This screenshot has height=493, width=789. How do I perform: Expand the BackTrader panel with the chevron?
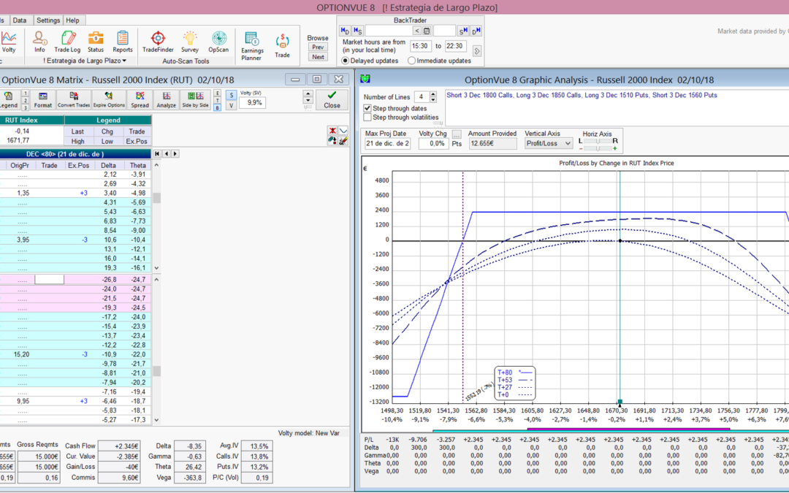[477, 51]
